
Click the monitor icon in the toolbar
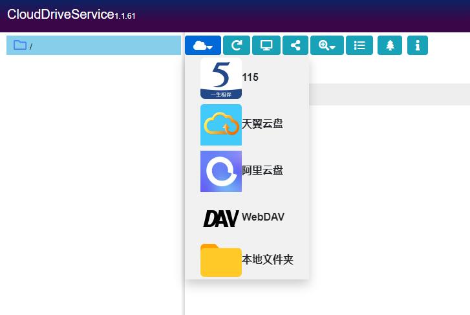click(266, 45)
